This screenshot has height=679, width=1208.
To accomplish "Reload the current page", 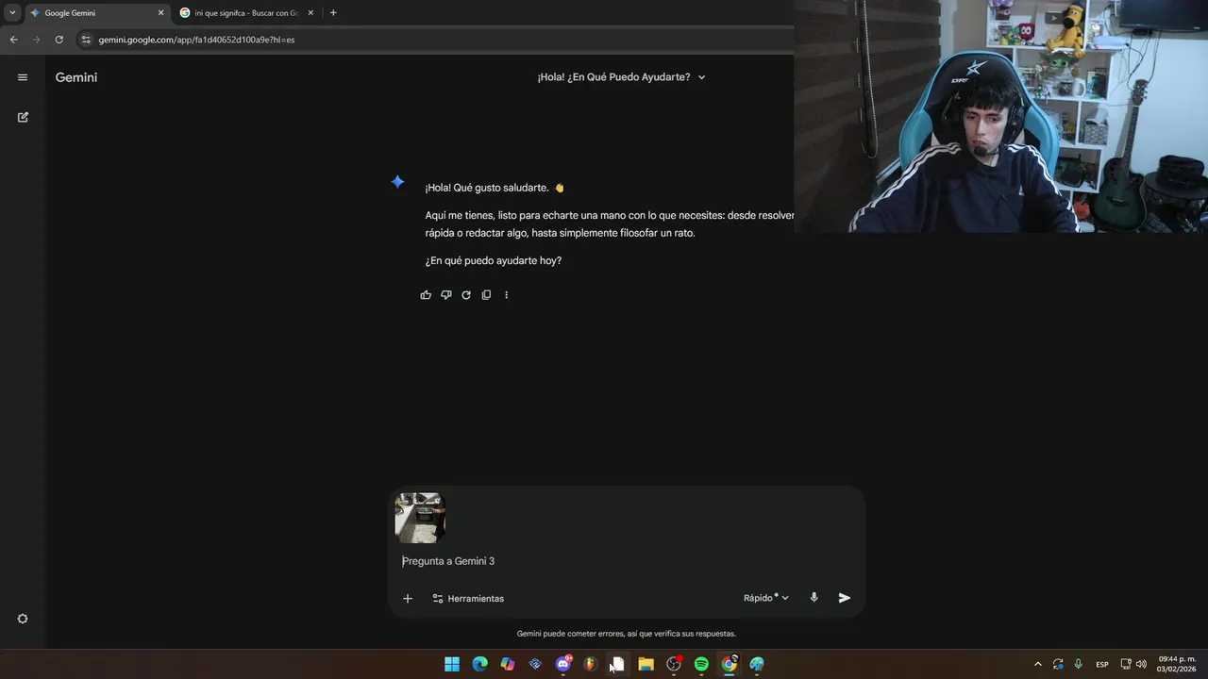I will click(x=59, y=40).
